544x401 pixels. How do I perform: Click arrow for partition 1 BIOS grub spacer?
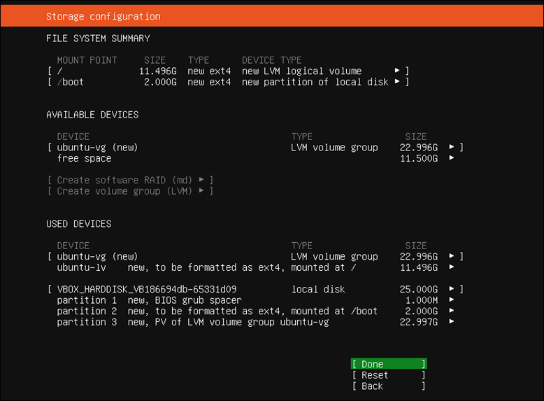(452, 300)
